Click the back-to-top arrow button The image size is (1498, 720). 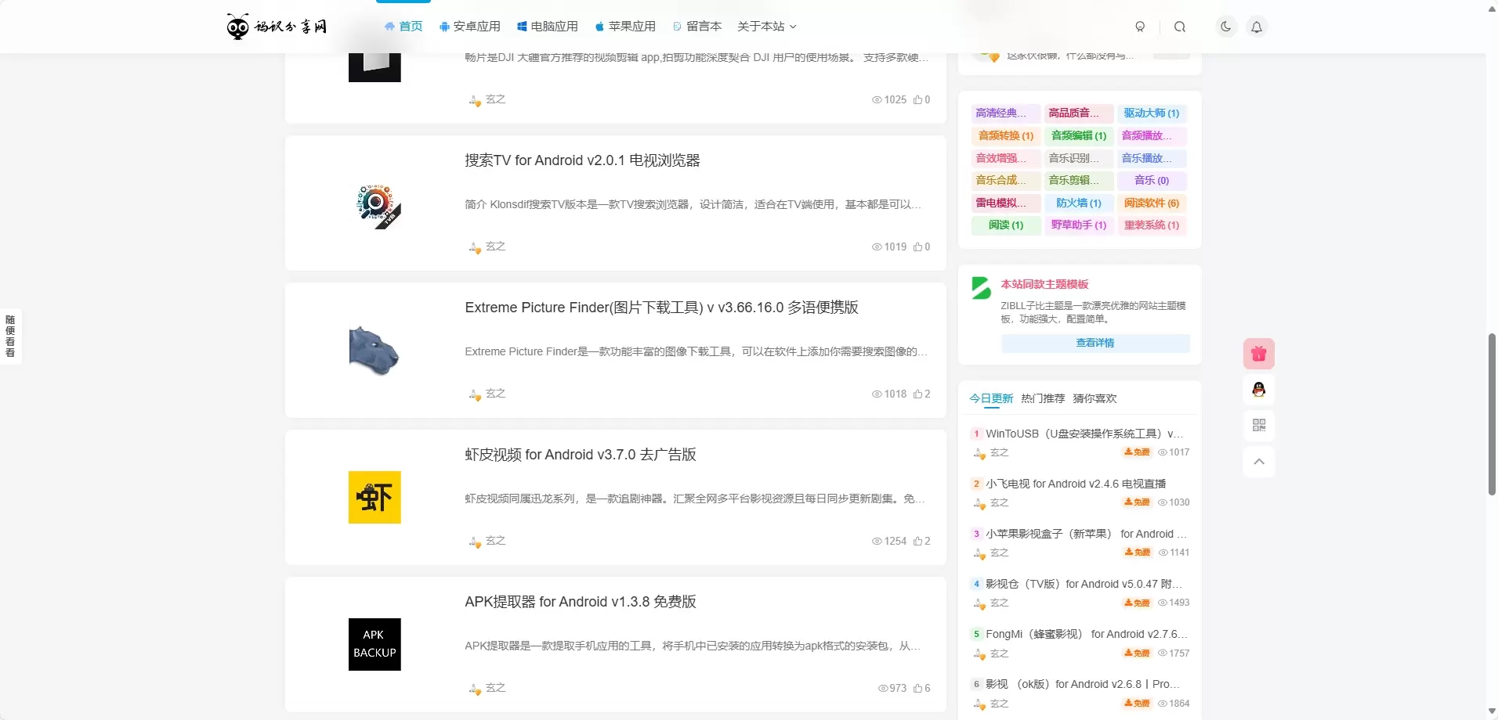(x=1259, y=461)
